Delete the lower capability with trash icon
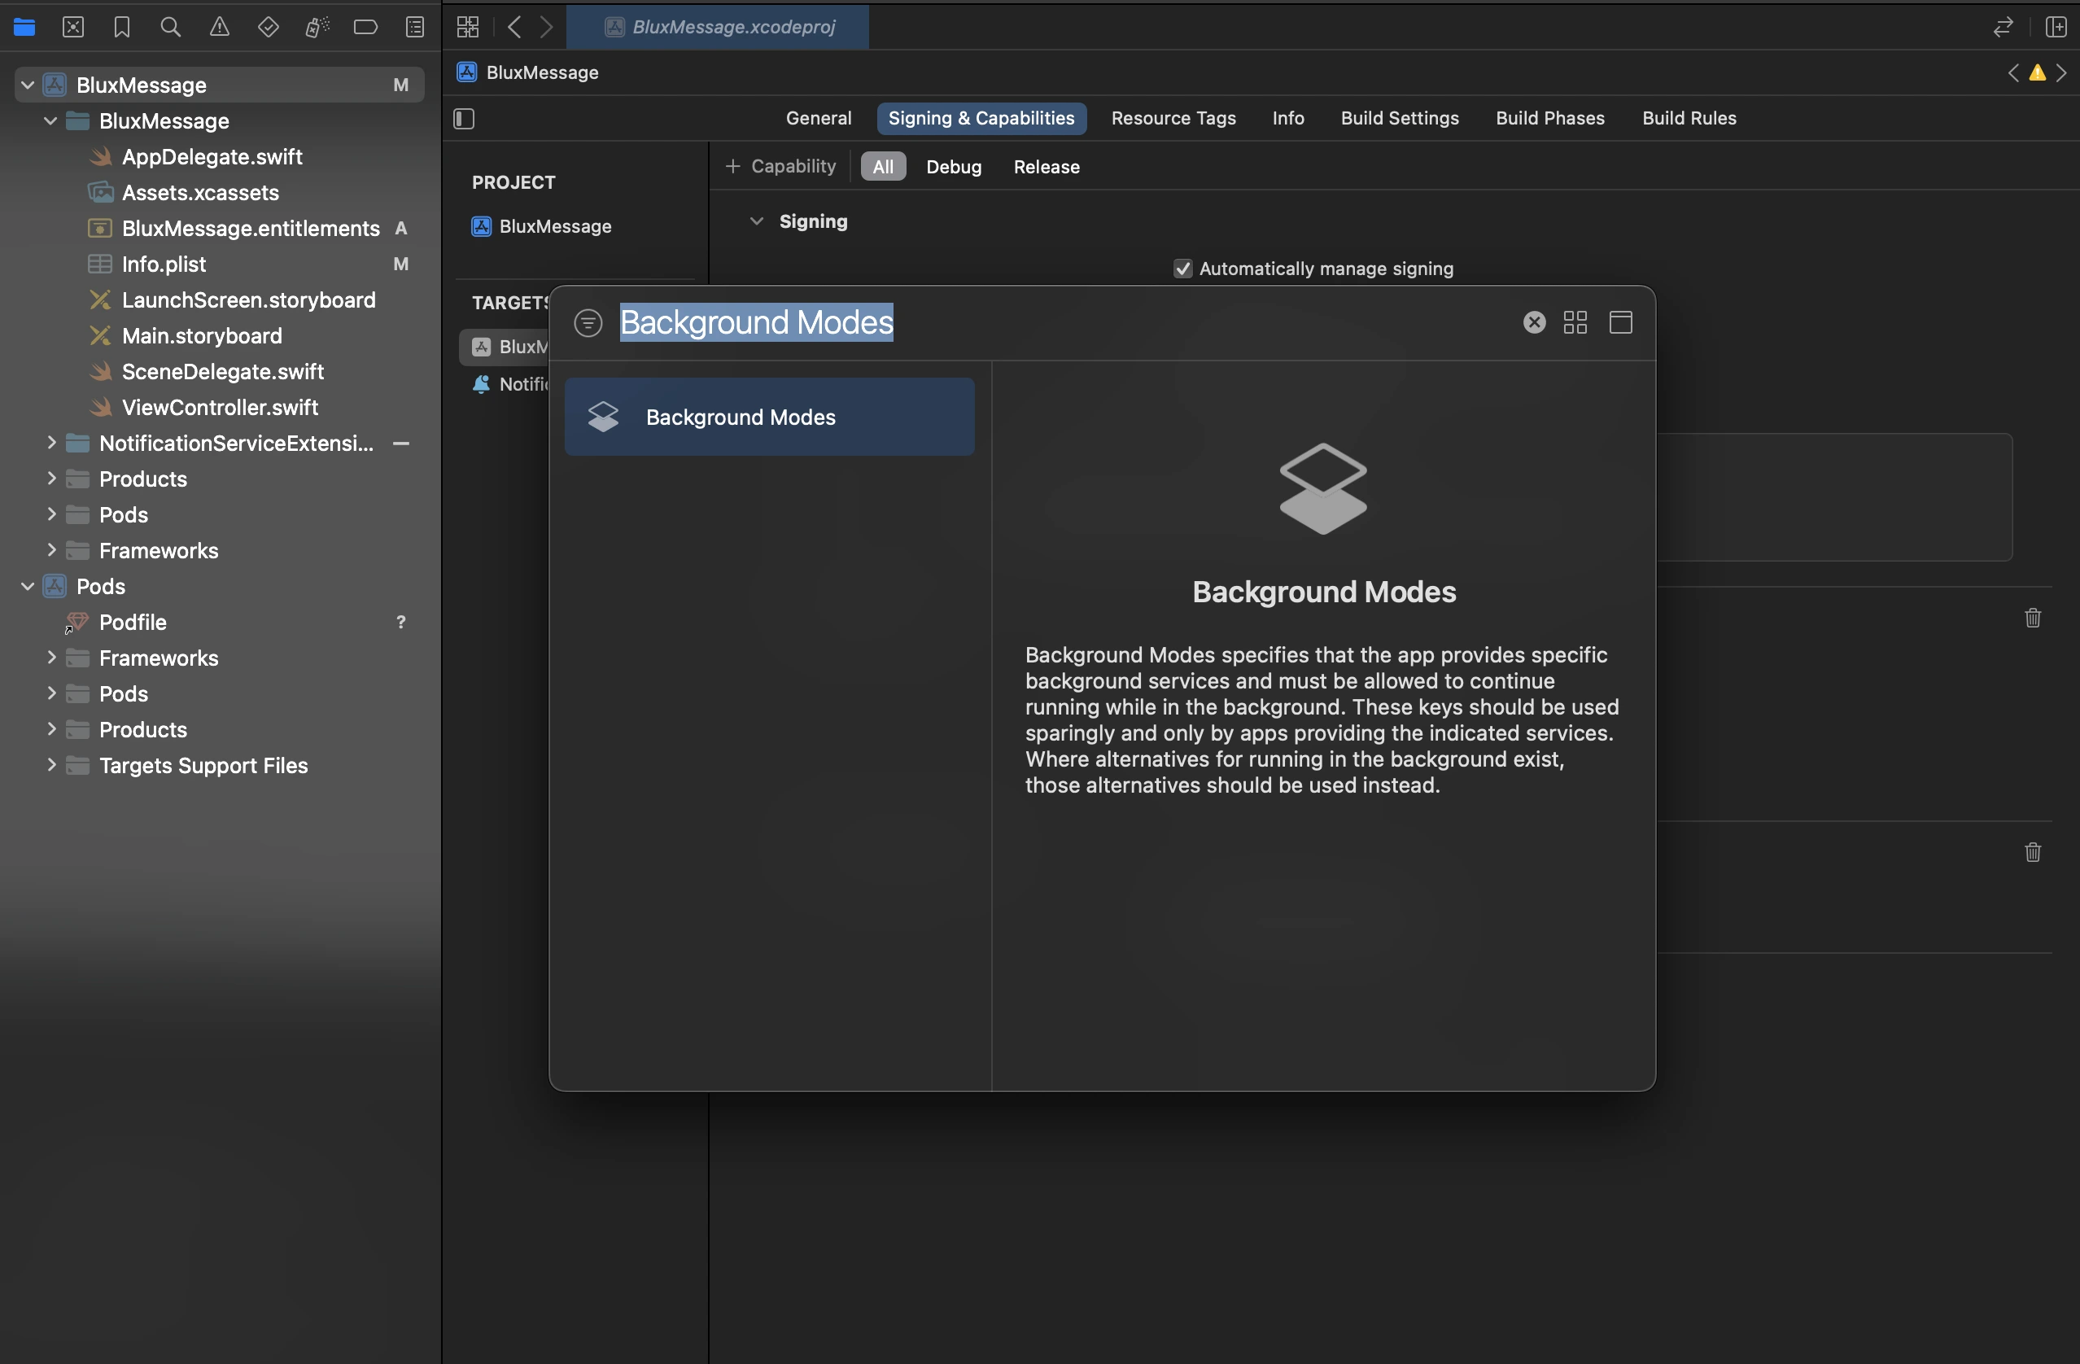This screenshot has width=2080, height=1364. [2033, 852]
